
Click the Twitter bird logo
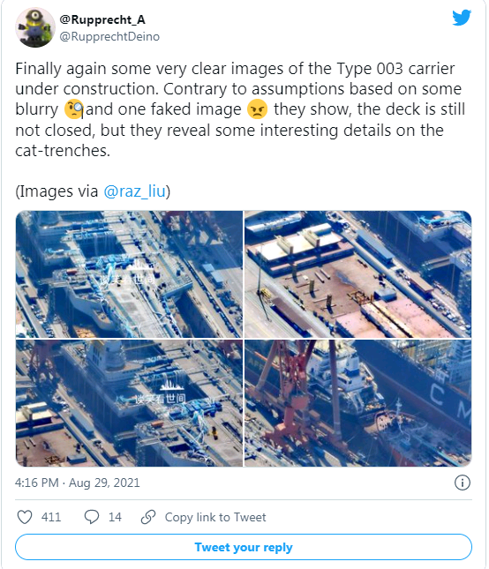click(x=462, y=18)
